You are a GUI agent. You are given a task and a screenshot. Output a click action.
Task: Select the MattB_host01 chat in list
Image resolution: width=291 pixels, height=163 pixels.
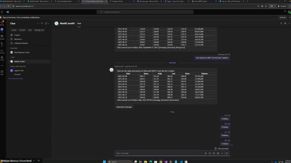tap(29, 62)
